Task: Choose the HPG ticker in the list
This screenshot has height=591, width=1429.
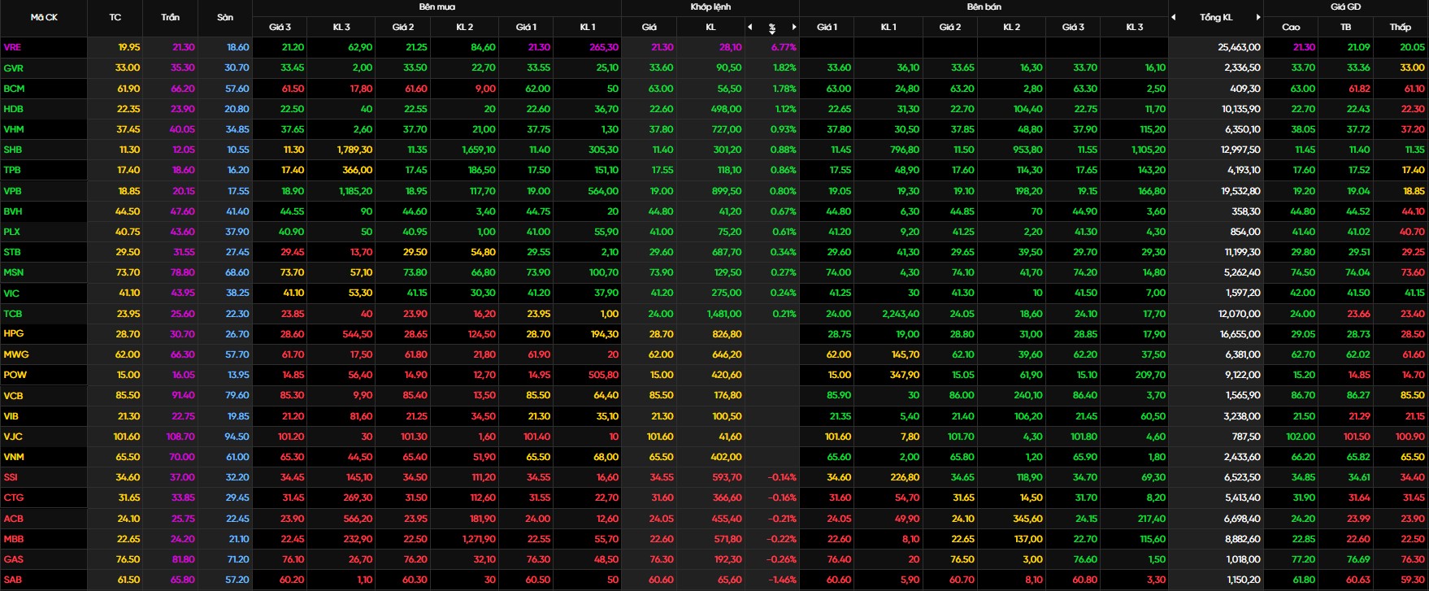Action: click(x=14, y=333)
